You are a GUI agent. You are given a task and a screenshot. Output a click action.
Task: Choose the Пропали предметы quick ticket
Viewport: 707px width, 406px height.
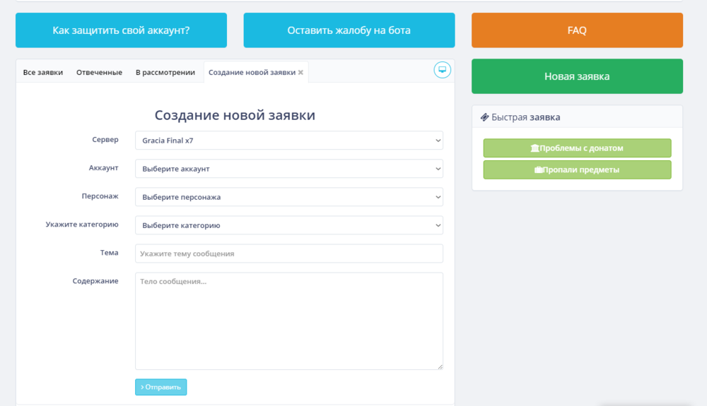click(577, 169)
